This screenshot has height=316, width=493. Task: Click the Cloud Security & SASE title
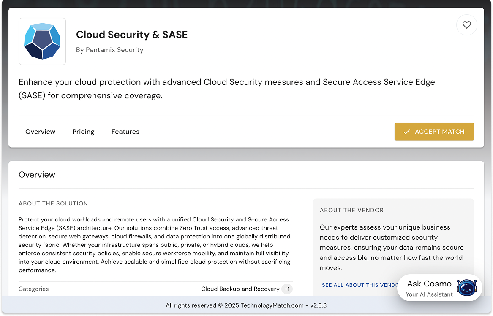[132, 35]
